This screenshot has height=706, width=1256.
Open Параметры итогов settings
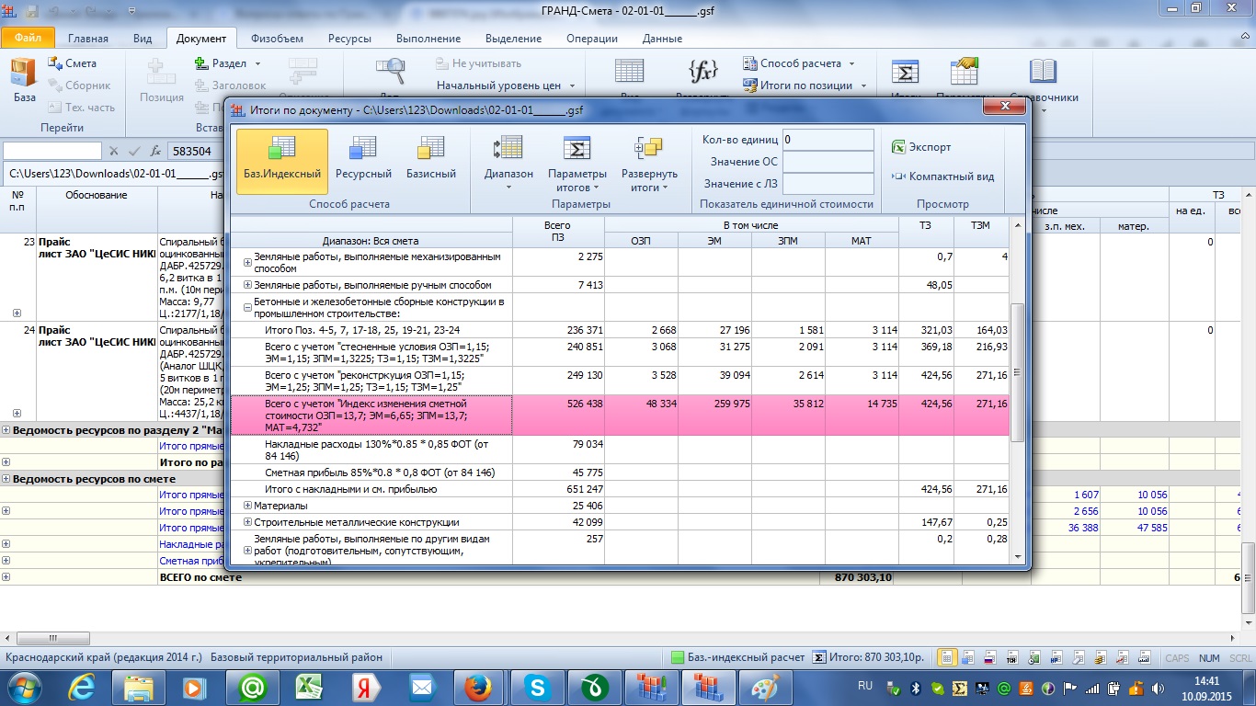coord(577,160)
